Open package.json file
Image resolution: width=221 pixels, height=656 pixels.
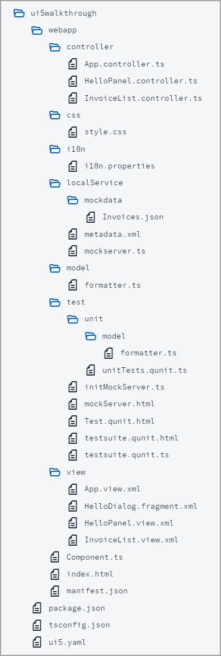pos(77,608)
